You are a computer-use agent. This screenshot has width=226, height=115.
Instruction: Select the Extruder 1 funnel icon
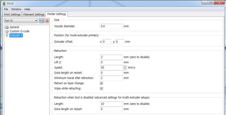click(x=7, y=35)
